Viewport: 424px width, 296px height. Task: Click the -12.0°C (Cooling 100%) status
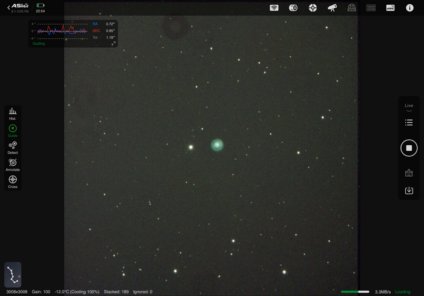click(x=77, y=292)
